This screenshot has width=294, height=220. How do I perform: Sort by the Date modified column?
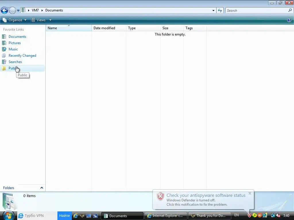click(109, 28)
